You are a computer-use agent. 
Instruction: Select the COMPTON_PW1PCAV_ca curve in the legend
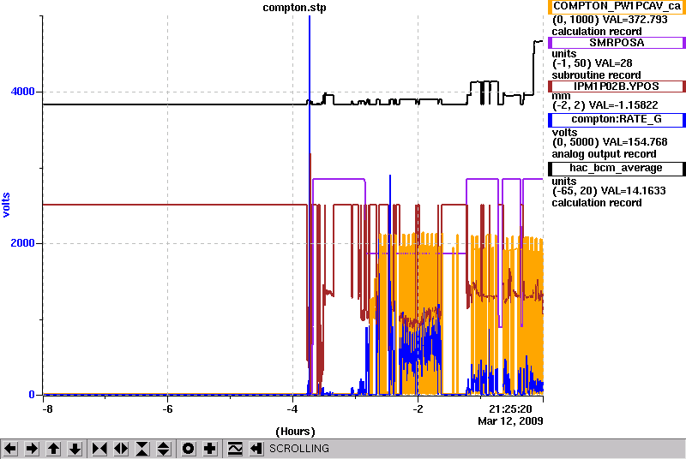pos(617,7)
